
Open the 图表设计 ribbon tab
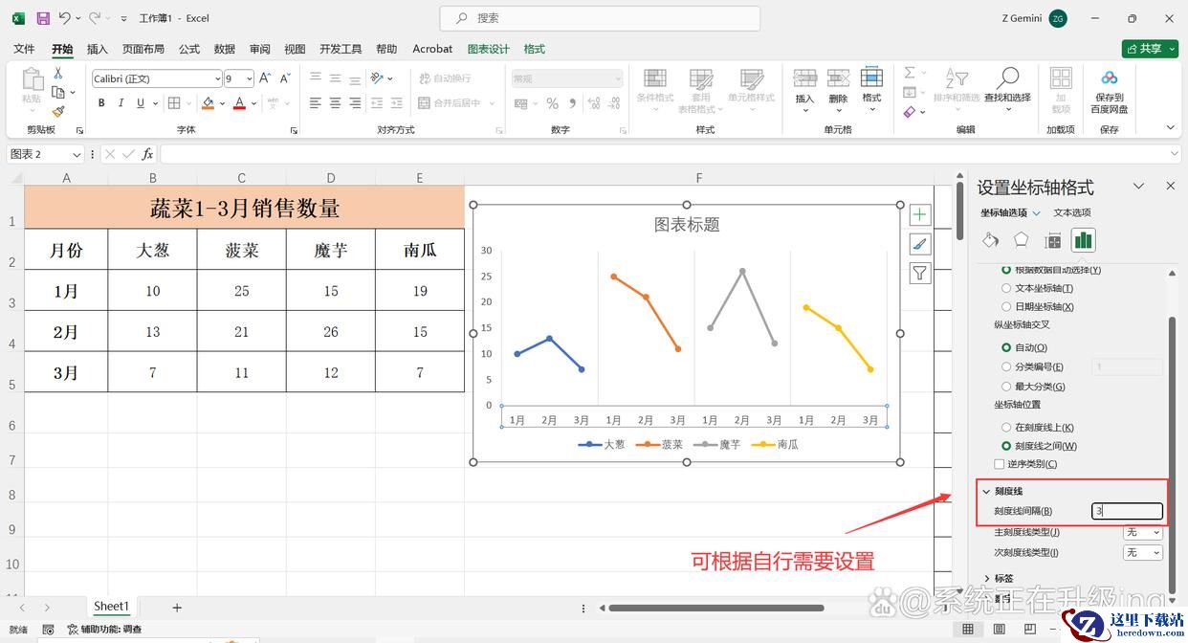(x=488, y=49)
